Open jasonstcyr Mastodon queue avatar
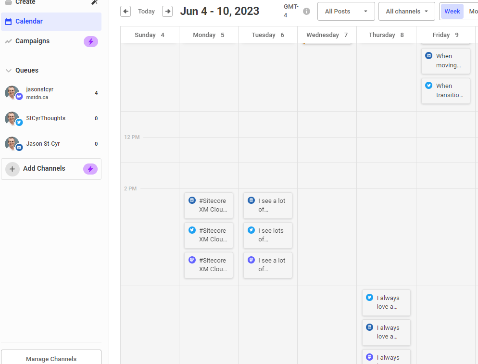This screenshot has width=478, height=364. [x=13, y=93]
